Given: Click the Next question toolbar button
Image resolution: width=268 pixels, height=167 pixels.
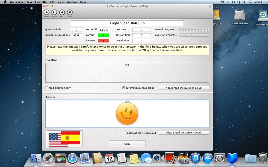Looking at the screenshot, I should pos(62,12).
